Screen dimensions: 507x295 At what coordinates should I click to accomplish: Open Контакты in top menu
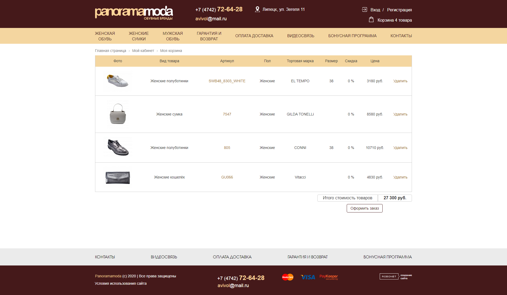coord(401,36)
